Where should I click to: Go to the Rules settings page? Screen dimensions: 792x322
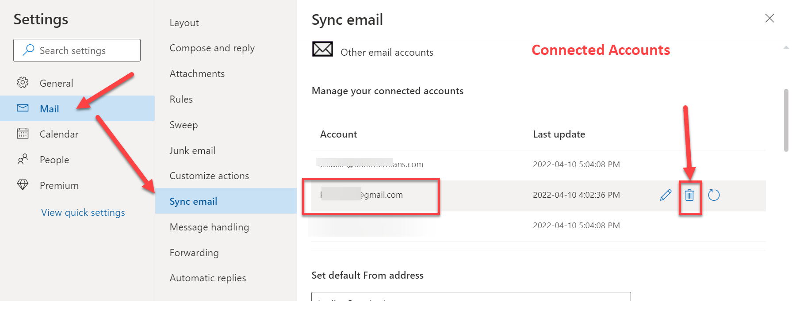(x=181, y=100)
